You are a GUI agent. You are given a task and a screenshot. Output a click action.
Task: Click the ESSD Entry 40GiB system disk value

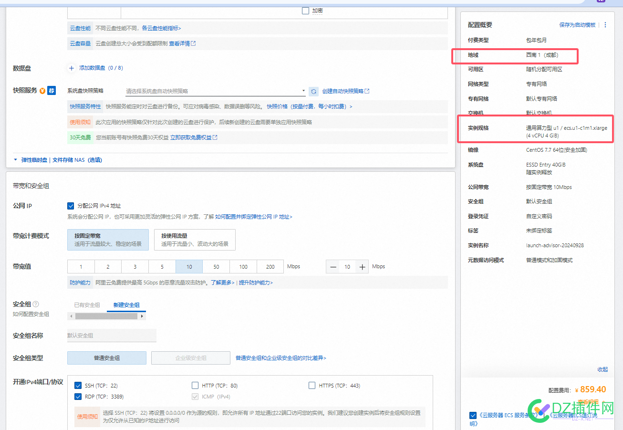pos(546,165)
